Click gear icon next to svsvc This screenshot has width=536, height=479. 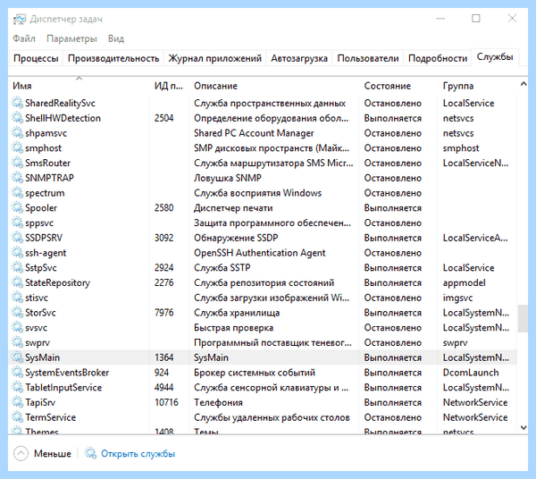click(x=18, y=327)
